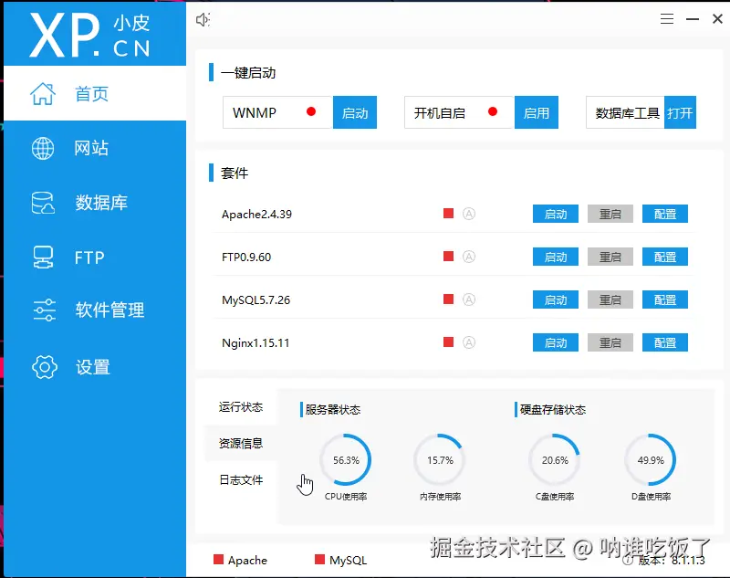Click the FTP server icon
The image size is (730, 578).
tap(43, 257)
